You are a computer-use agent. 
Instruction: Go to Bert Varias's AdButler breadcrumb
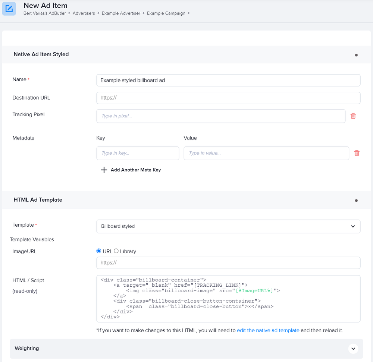coord(45,13)
